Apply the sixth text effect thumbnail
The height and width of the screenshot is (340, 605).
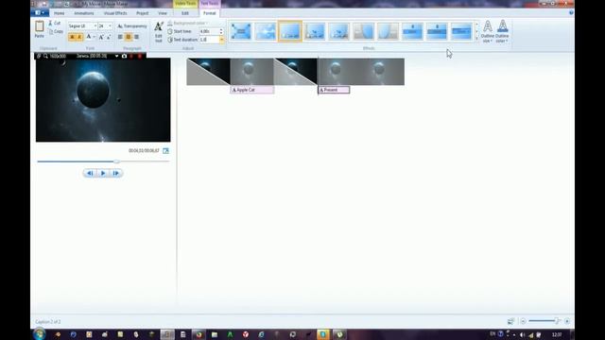point(363,31)
